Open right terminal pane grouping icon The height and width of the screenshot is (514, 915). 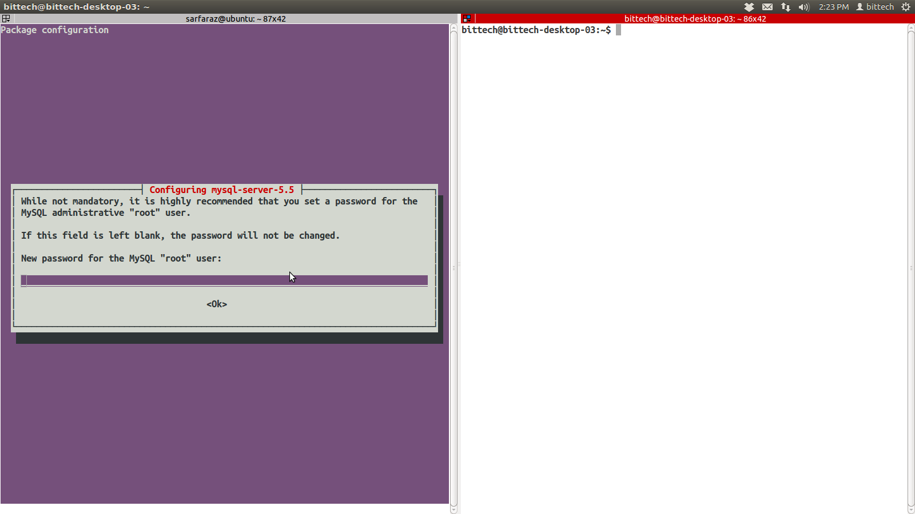coord(467,18)
